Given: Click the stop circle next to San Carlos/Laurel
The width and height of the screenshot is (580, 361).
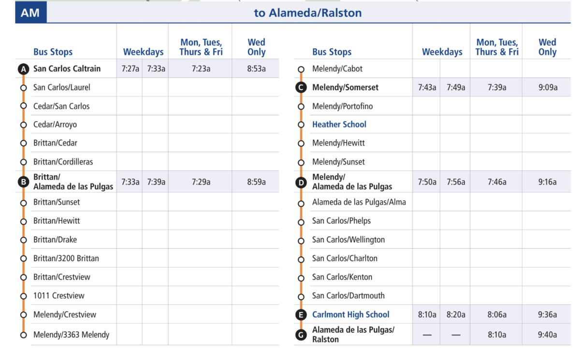Looking at the screenshot, I should point(23,88).
